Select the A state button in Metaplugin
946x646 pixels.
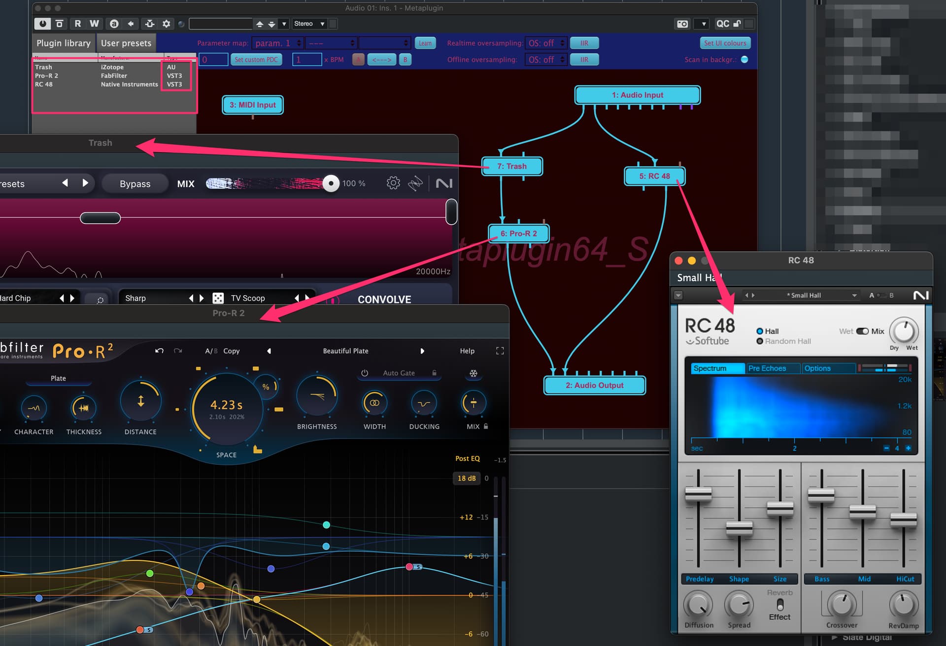click(358, 60)
